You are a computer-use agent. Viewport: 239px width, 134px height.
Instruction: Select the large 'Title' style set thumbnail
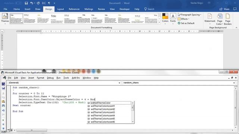[57, 19]
